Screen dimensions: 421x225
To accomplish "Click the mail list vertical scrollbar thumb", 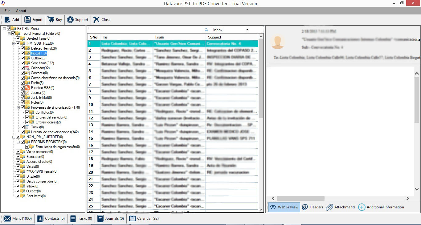I will point(261,79).
